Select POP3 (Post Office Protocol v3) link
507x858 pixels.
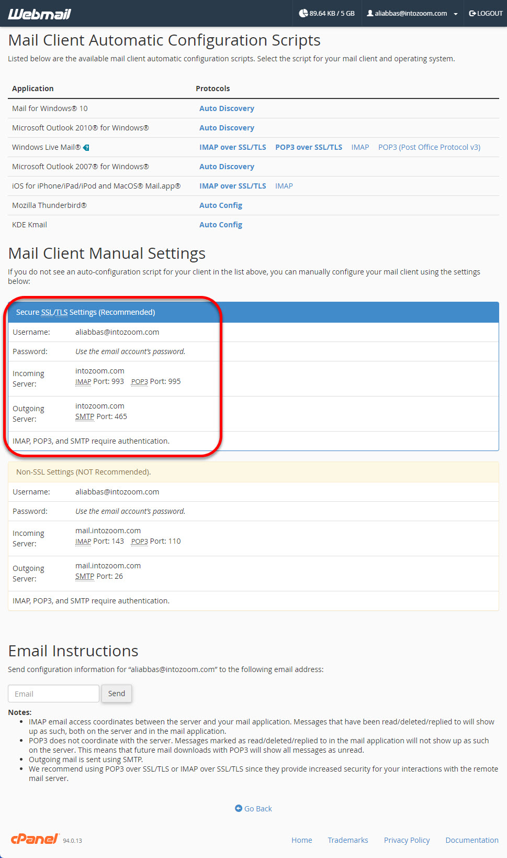point(429,147)
